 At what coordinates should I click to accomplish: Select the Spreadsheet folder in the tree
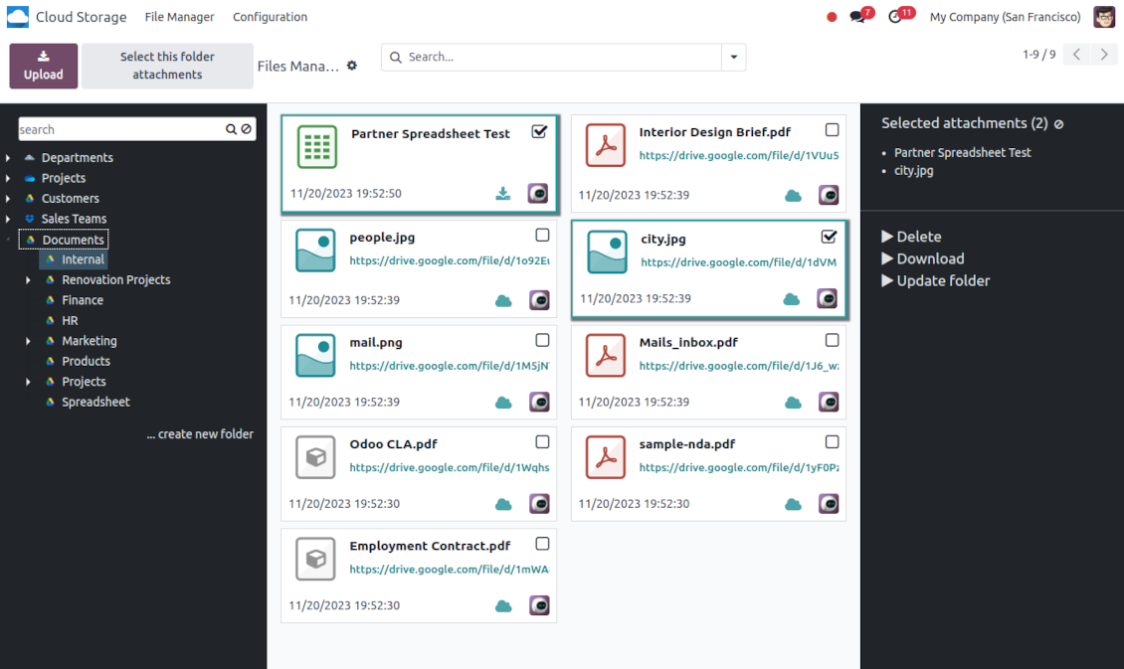click(95, 402)
